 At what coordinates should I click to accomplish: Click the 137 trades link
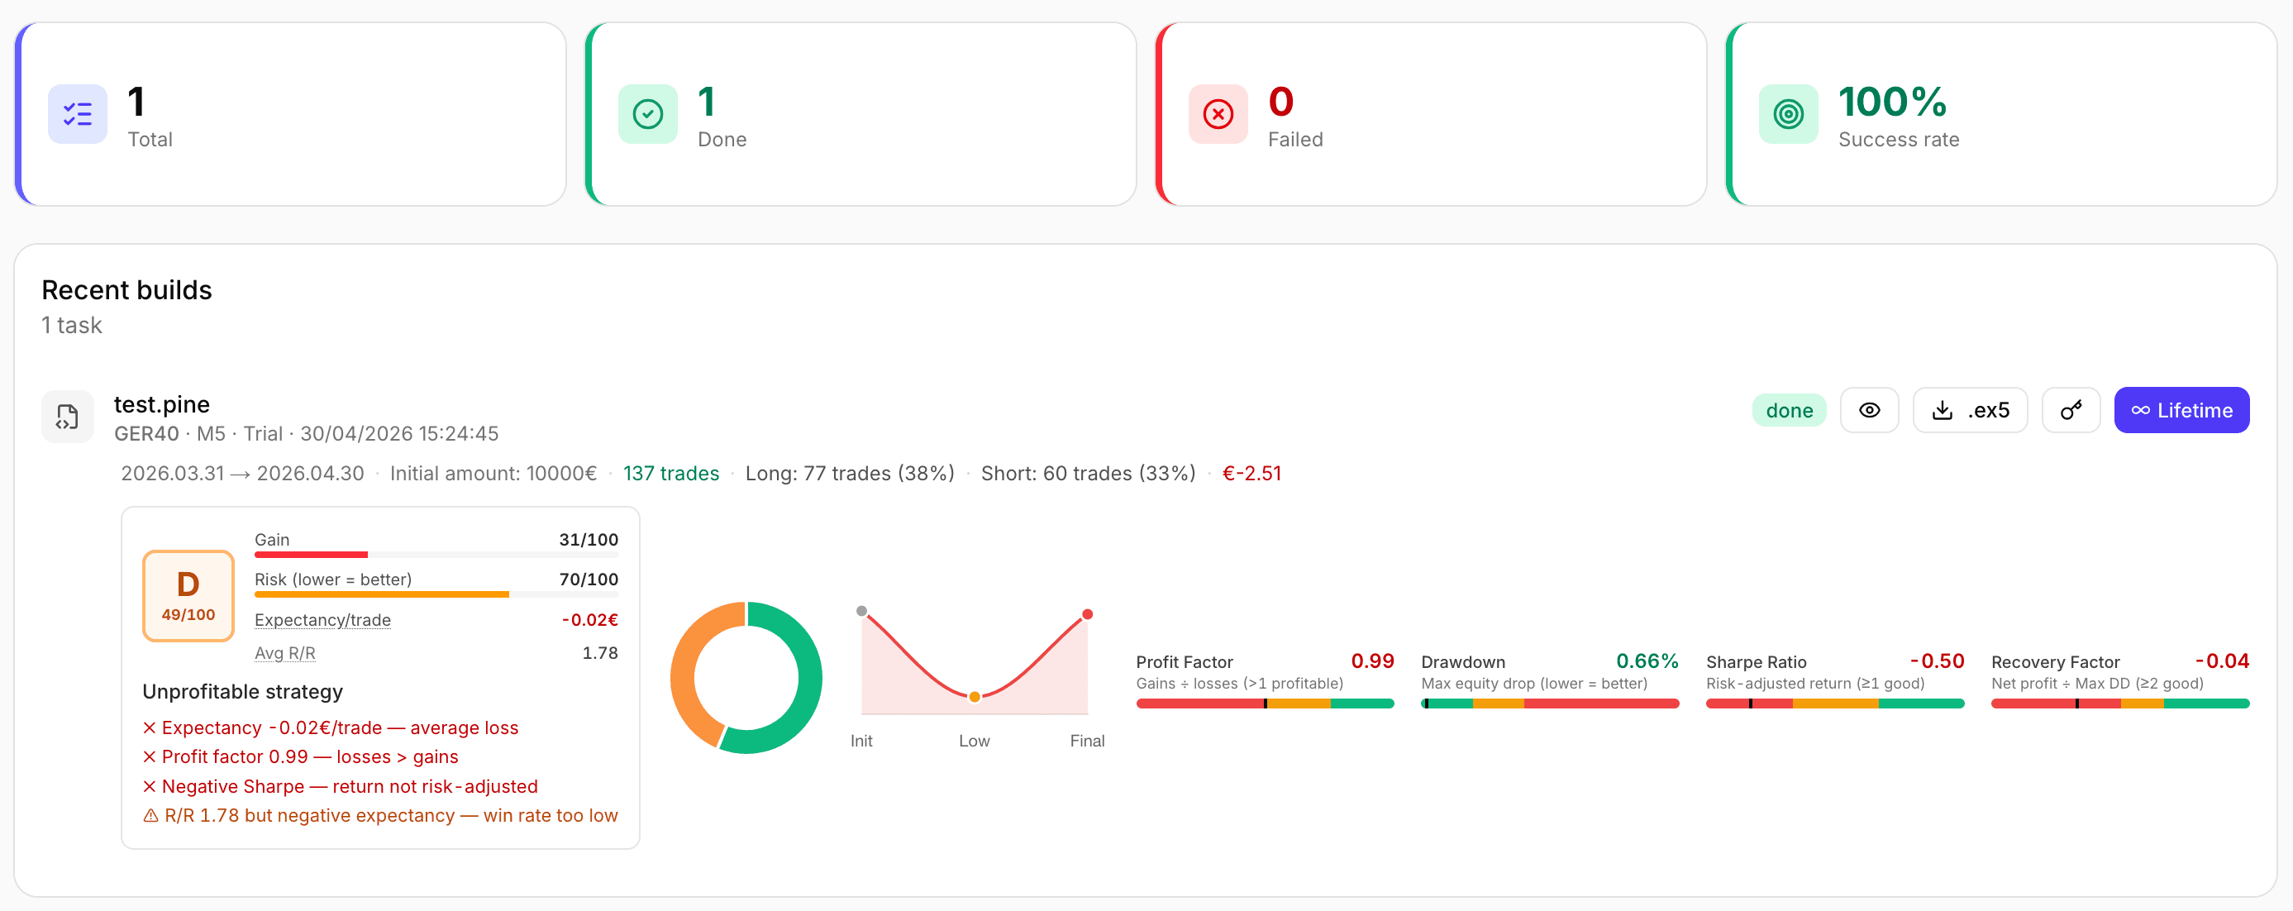coord(670,474)
